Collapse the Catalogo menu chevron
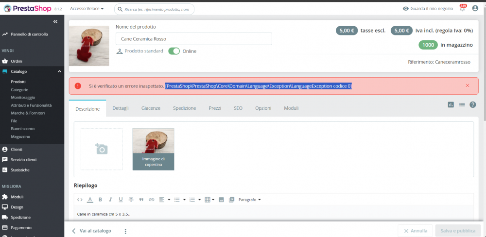The image size is (486, 237). (59, 71)
